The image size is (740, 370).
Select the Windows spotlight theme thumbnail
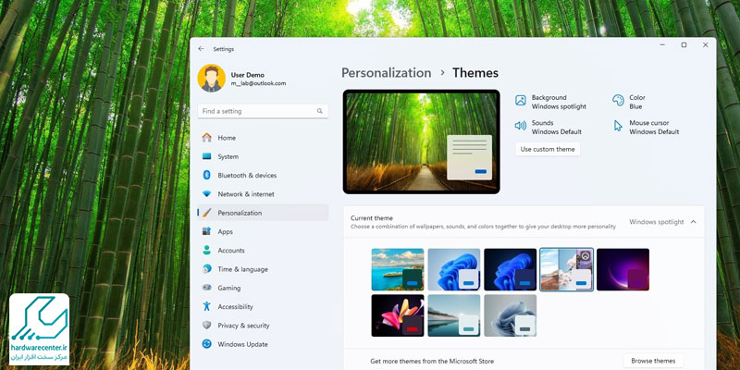pyautogui.click(x=566, y=269)
